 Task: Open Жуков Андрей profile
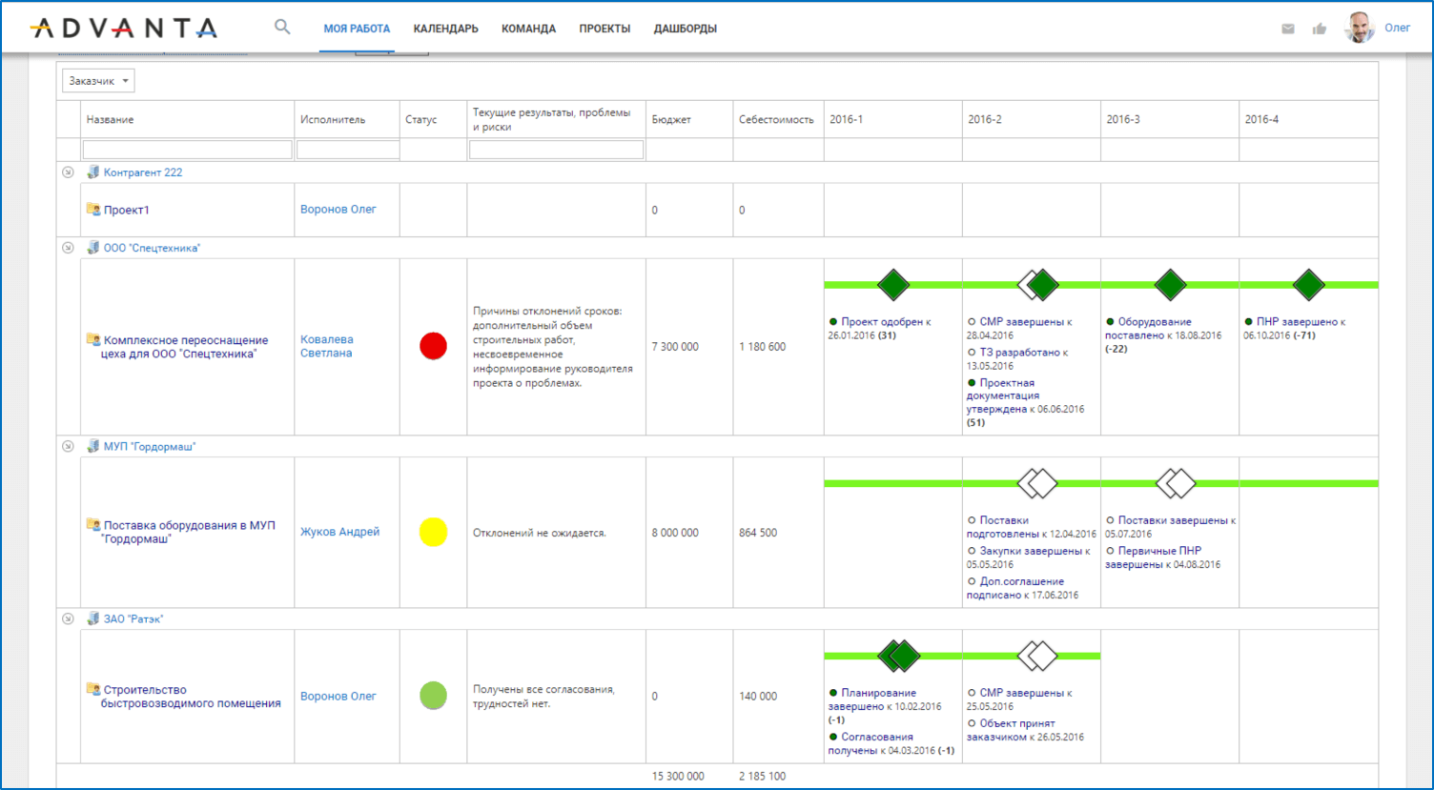click(339, 532)
